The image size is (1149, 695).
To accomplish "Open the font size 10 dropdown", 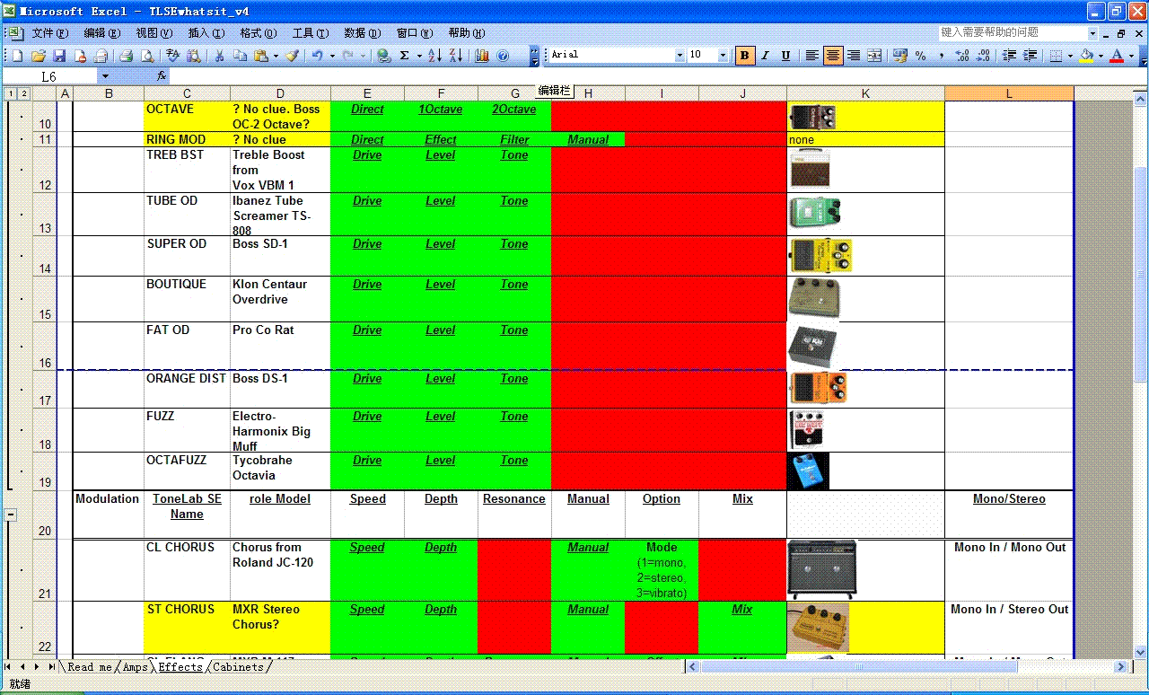I will coord(724,56).
